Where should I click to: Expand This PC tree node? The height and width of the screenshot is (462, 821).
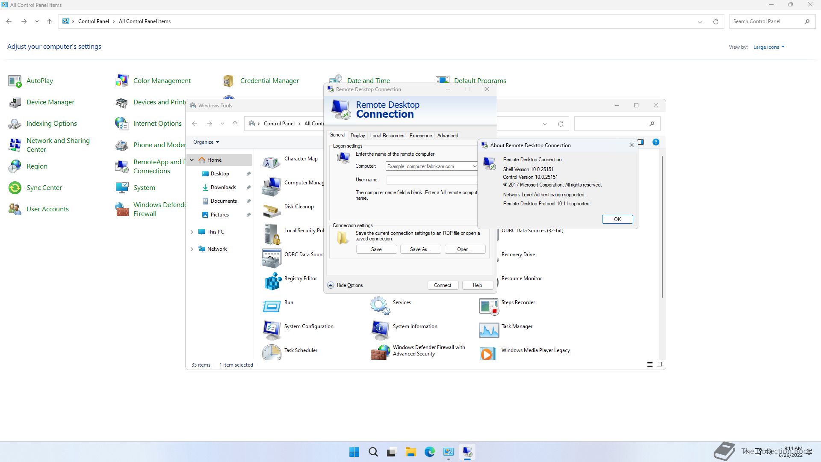pos(192,232)
